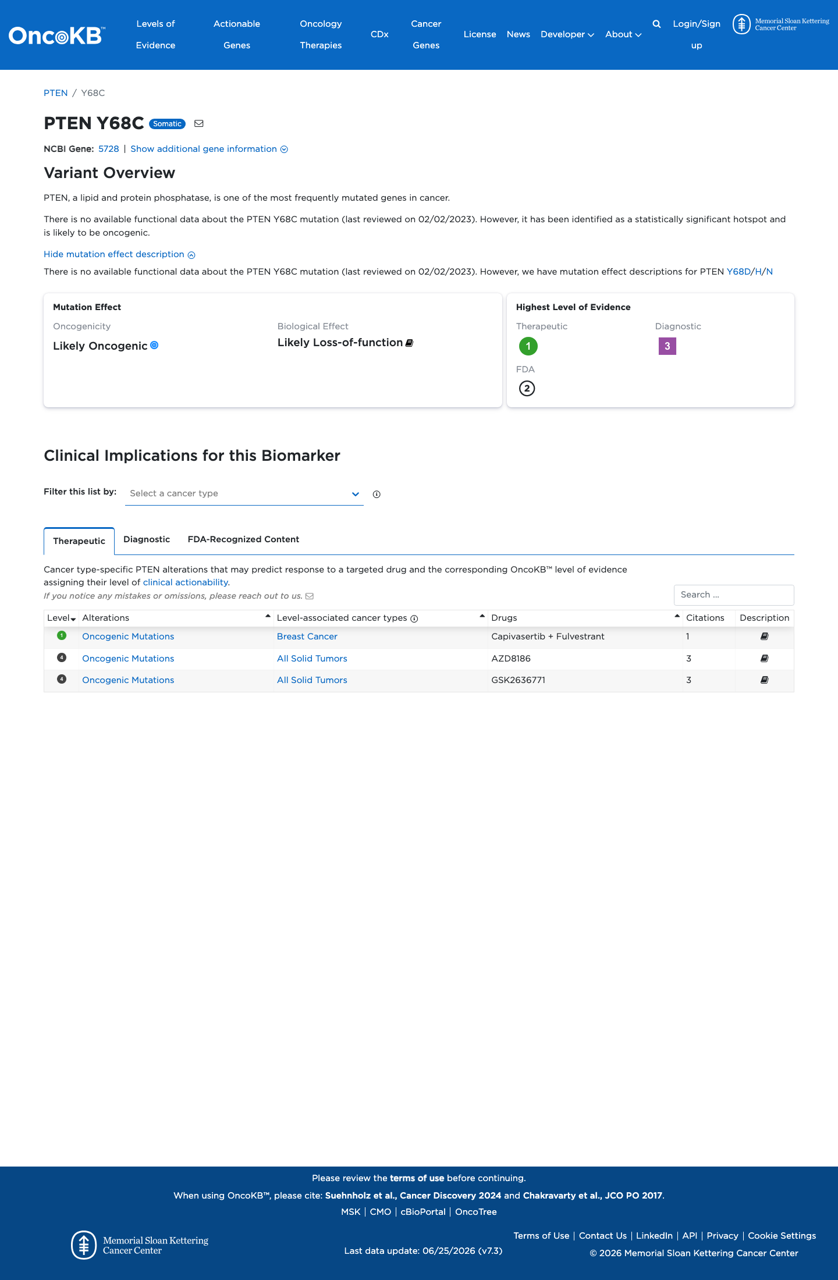Image resolution: width=838 pixels, height=1280 pixels.
Task: Click Citations value 1 in Breast Cancer row
Action: tap(688, 637)
